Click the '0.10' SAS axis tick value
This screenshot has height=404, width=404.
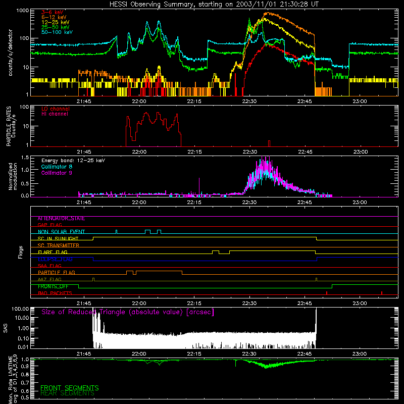(23, 338)
